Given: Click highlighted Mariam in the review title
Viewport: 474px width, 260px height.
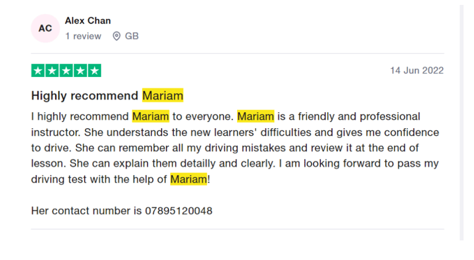Looking at the screenshot, I should coord(162,95).
